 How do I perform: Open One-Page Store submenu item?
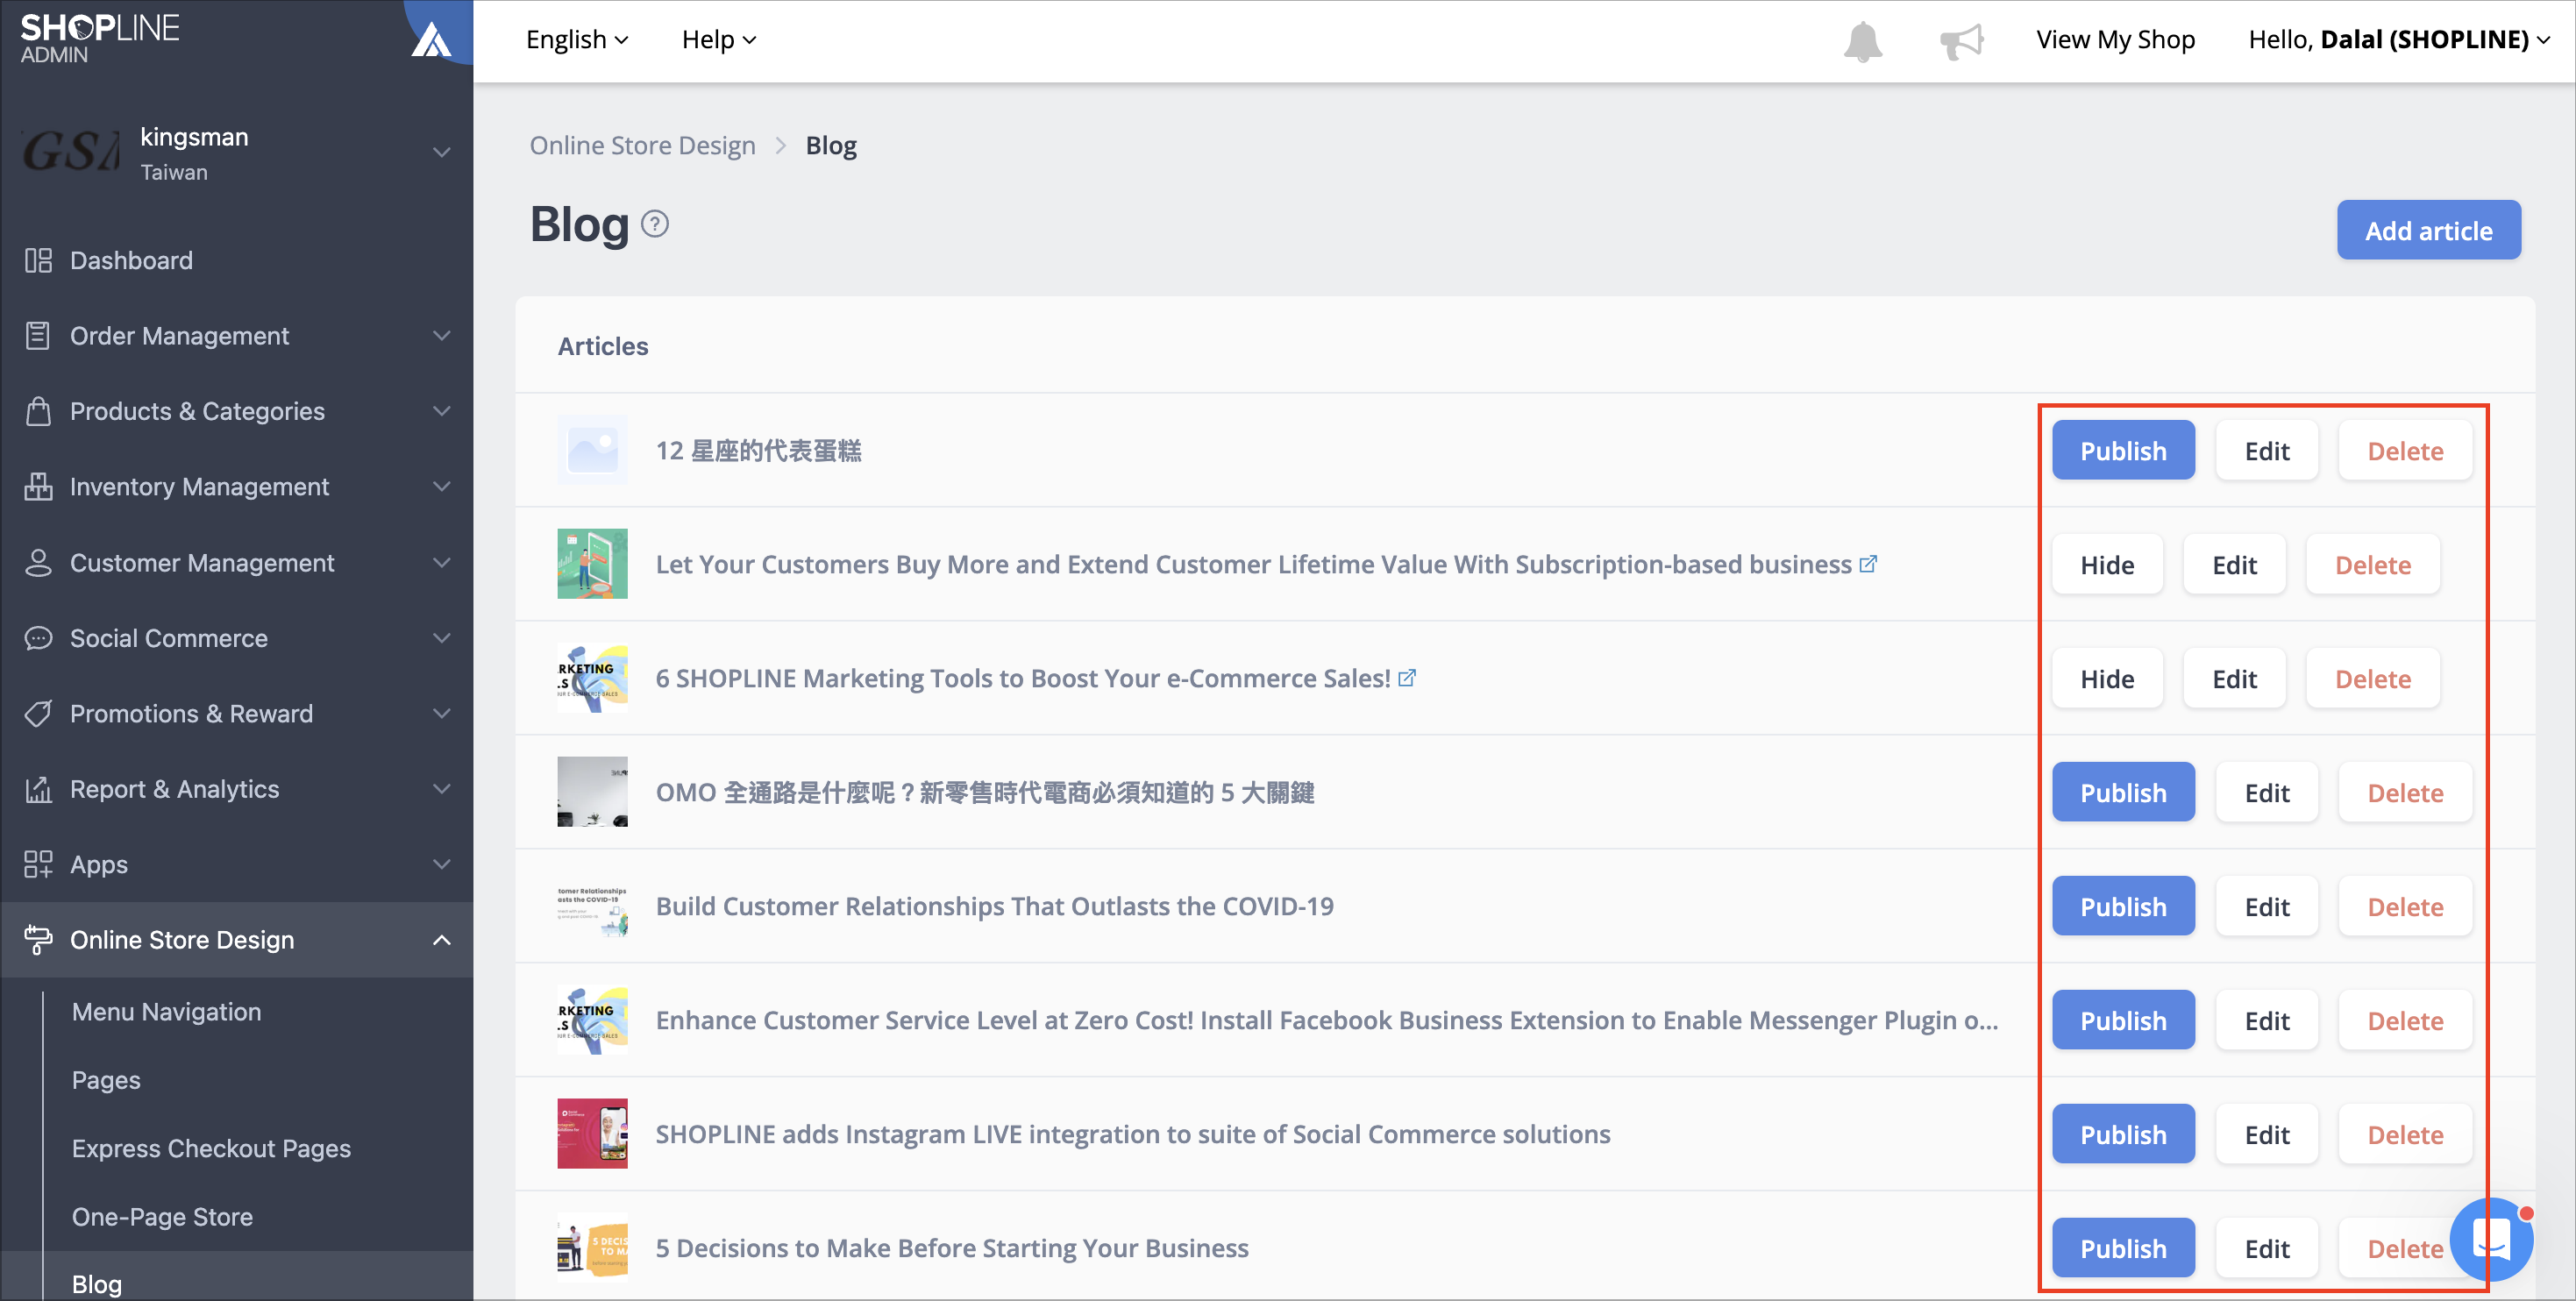[x=162, y=1217]
